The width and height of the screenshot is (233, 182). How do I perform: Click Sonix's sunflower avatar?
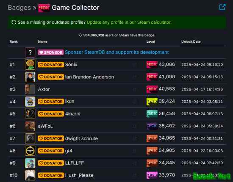30,65
